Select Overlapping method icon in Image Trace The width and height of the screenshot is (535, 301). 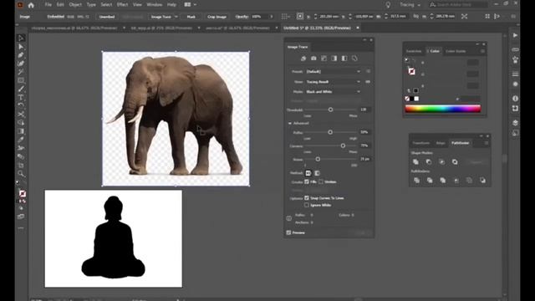(317, 173)
